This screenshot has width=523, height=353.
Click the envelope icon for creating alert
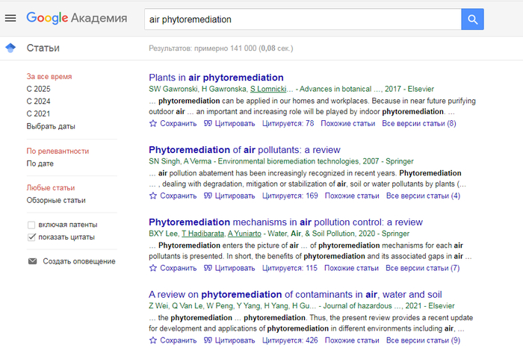pyautogui.click(x=32, y=261)
